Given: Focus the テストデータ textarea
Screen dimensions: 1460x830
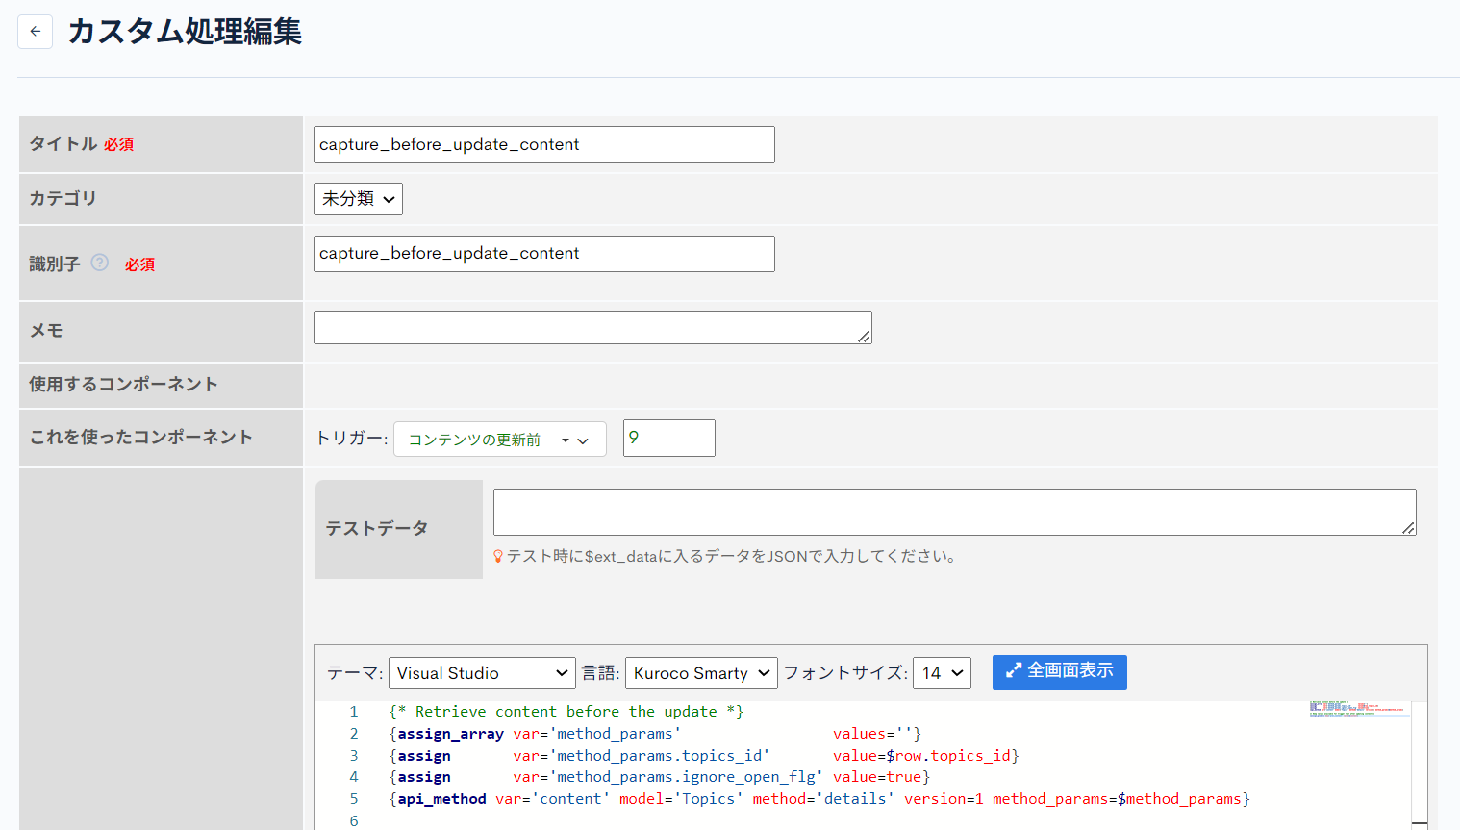Looking at the screenshot, I should pos(954,512).
